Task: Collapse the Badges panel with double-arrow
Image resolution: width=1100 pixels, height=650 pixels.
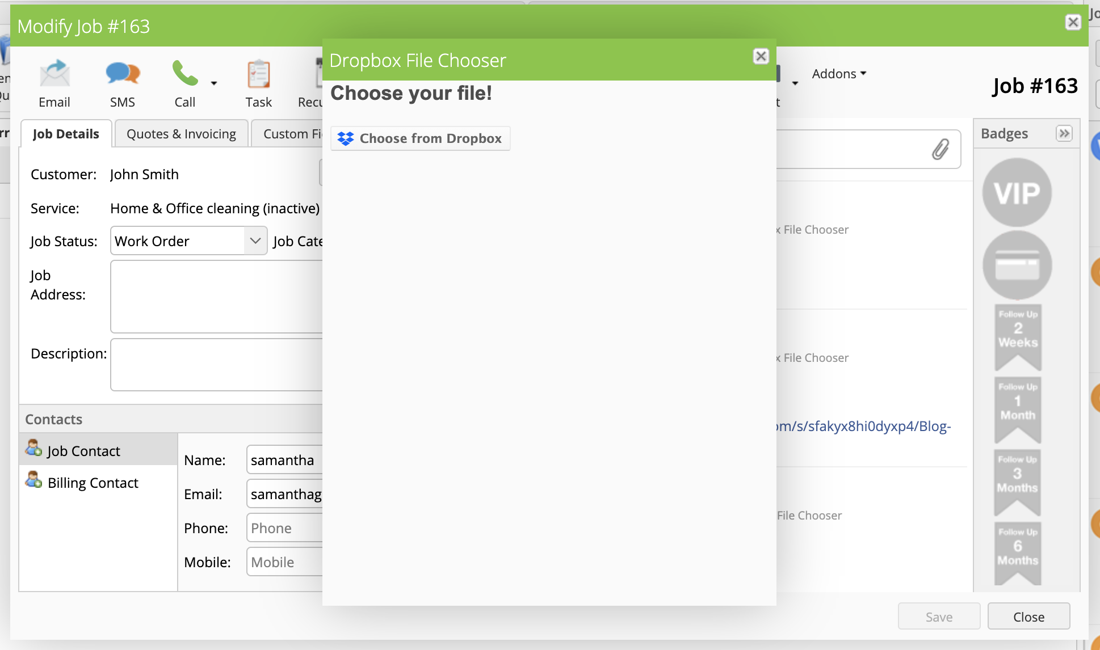Action: [x=1064, y=133]
